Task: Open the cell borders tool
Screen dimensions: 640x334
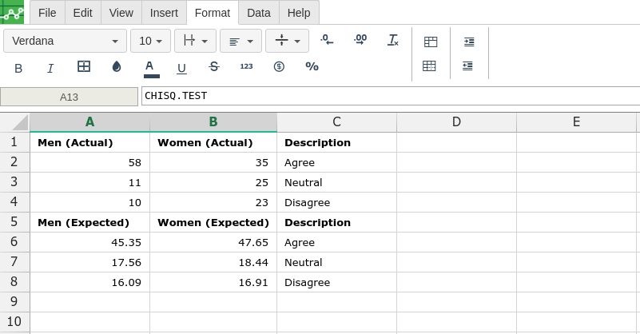Action: coord(84,67)
